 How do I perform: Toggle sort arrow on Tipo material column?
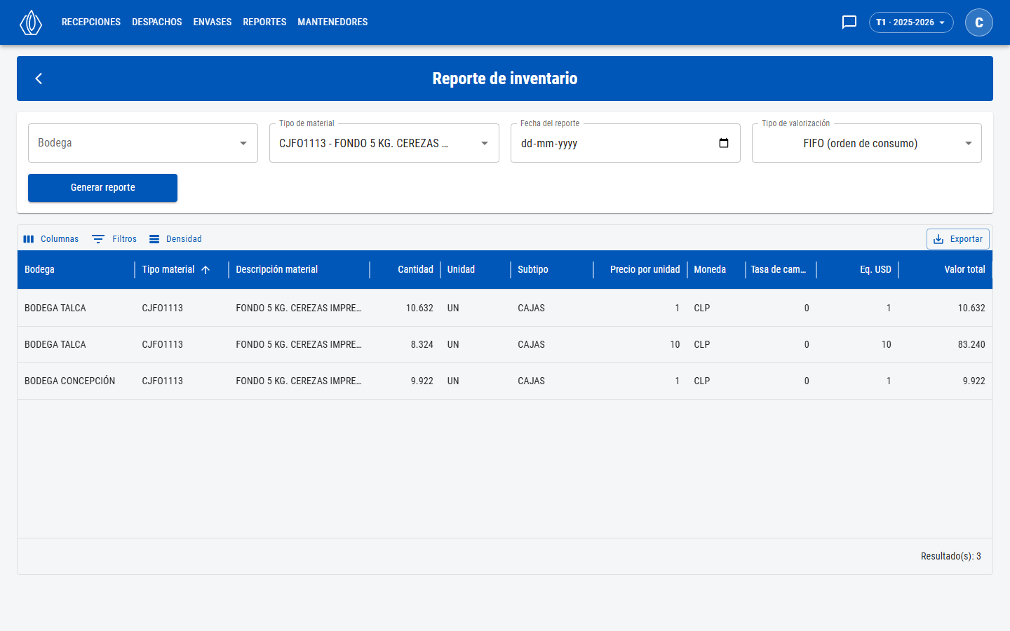click(x=206, y=270)
